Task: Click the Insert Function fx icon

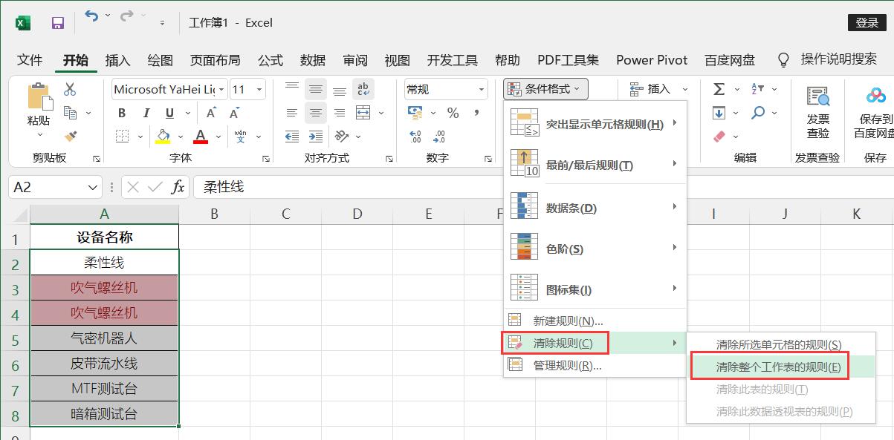Action: (x=178, y=187)
